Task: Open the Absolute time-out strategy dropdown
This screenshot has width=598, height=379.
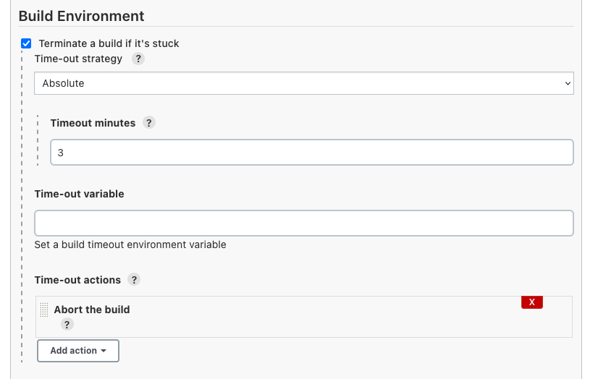Action: (304, 83)
